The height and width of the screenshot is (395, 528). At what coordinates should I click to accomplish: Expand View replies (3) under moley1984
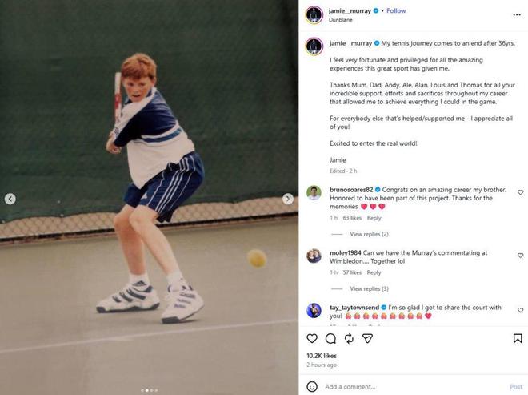click(x=369, y=288)
